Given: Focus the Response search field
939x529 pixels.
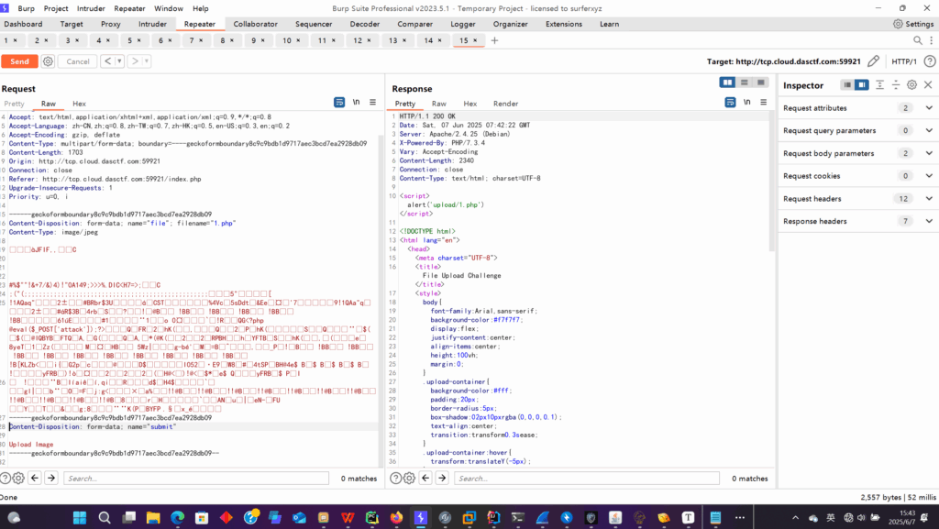Looking at the screenshot, I should (587, 479).
